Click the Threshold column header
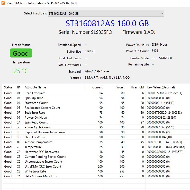The height and width of the screenshot is (190, 190). coord(135,87)
